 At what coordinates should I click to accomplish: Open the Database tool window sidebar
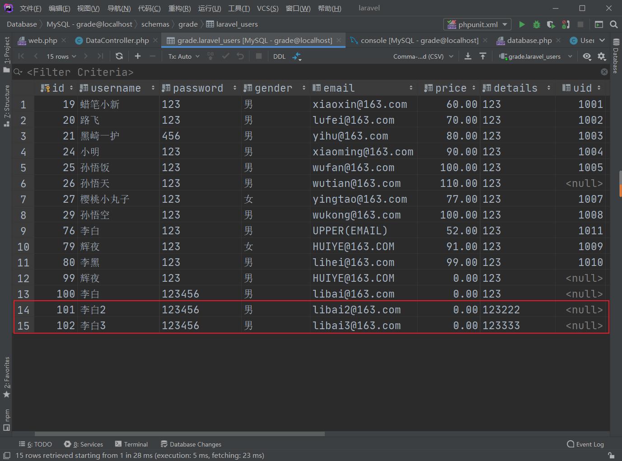coord(616,56)
